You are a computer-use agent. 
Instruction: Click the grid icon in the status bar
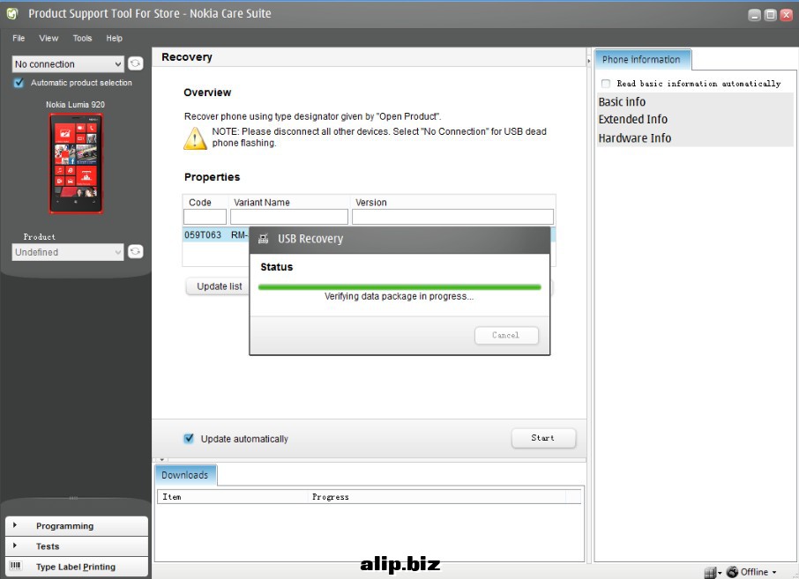click(x=710, y=572)
